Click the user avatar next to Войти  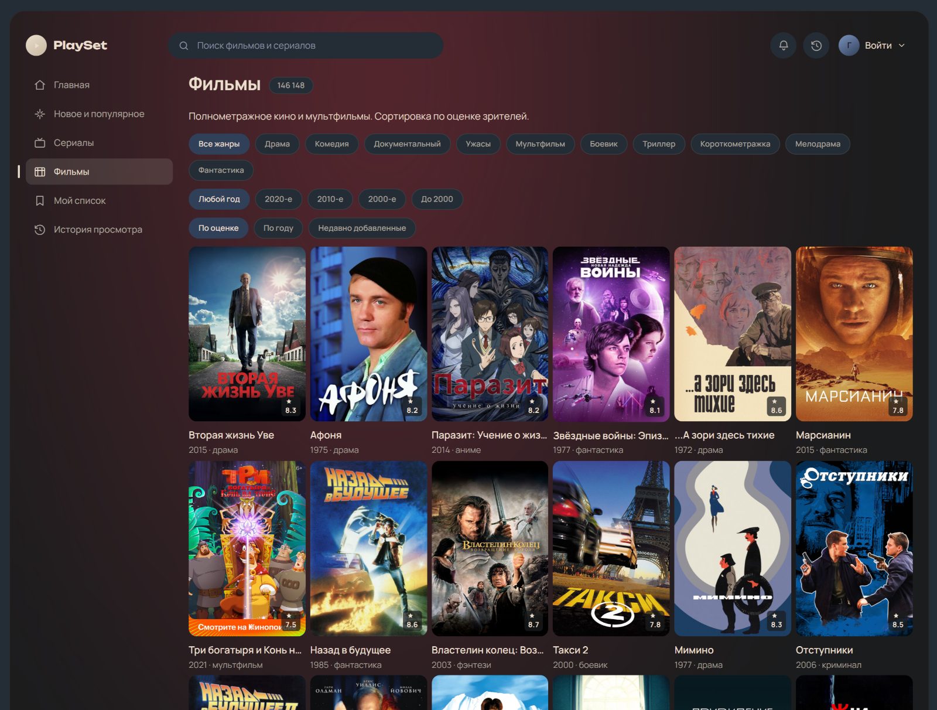849,45
